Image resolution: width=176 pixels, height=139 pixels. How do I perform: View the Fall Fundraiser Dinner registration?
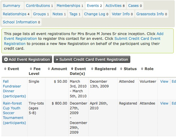coord(164,81)
